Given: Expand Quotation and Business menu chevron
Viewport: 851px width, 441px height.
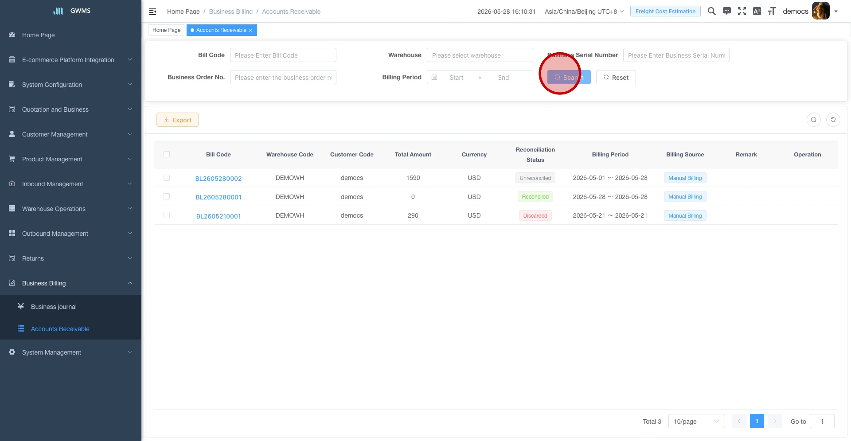Looking at the screenshot, I should (130, 109).
